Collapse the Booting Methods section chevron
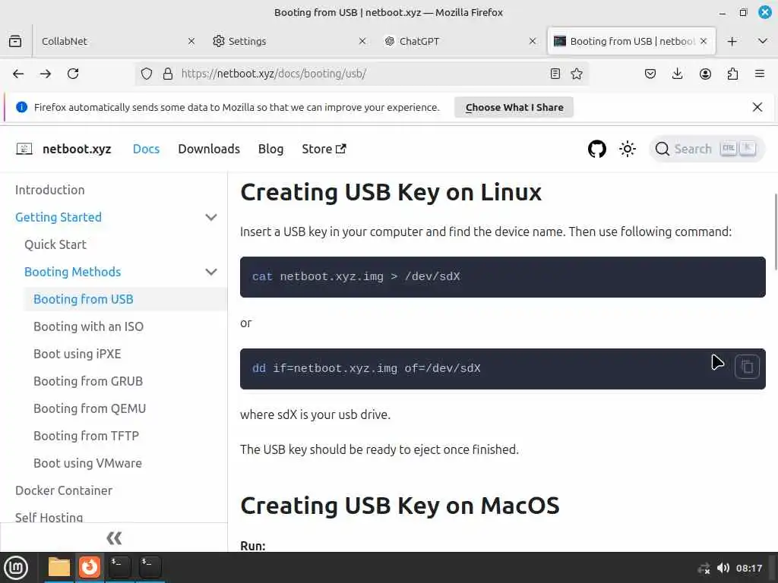The image size is (778, 583). pos(211,272)
